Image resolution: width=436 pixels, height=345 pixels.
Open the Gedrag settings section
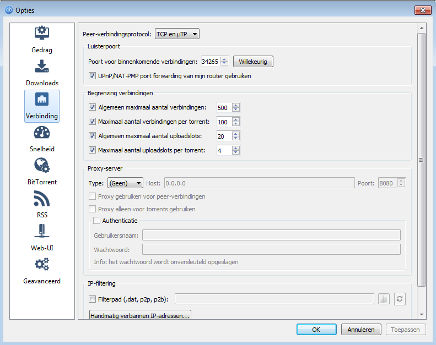(x=42, y=40)
